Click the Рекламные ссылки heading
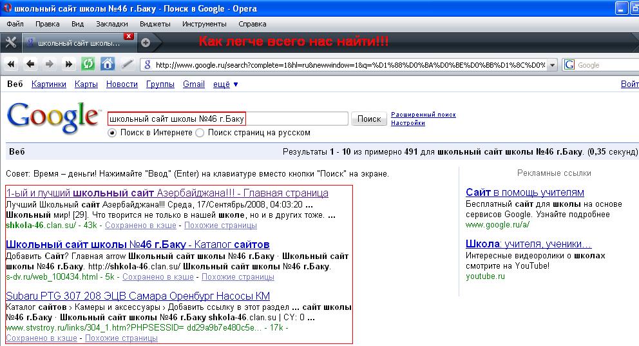Viewport: 639px width, 346px height. coord(554,173)
